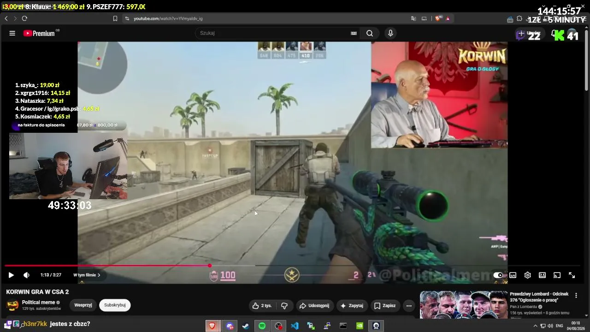Open the NVIDIA app from the taskbar
Screen dimensions: 590x332
click(x=360, y=326)
